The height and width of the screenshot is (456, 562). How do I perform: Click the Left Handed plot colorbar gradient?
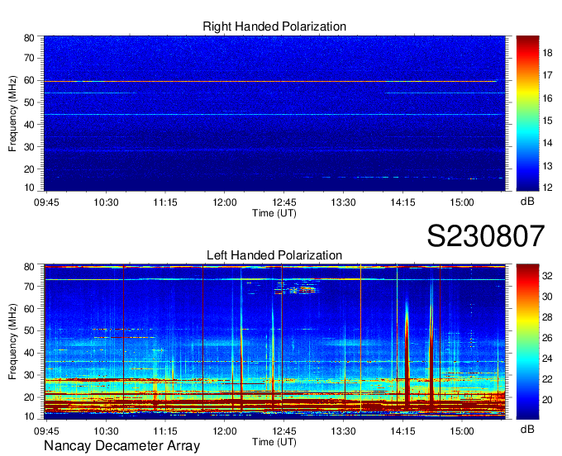pyautogui.click(x=527, y=342)
